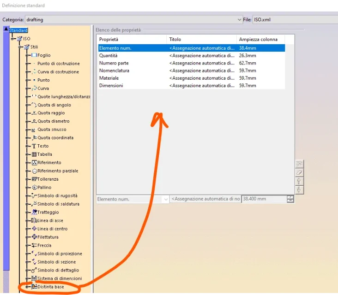This screenshot has width=338, height=295.
Task: Click the add property icon button
Action: [x=299, y=164]
